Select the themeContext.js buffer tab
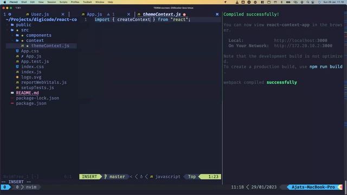This screenshot has width=347, height=195. tap(162, 15)
